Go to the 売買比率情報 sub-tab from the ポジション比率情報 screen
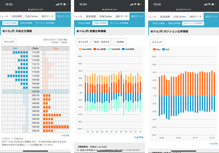Image resolution: width=219 pixels, height=153 pixels. point(174,23)
